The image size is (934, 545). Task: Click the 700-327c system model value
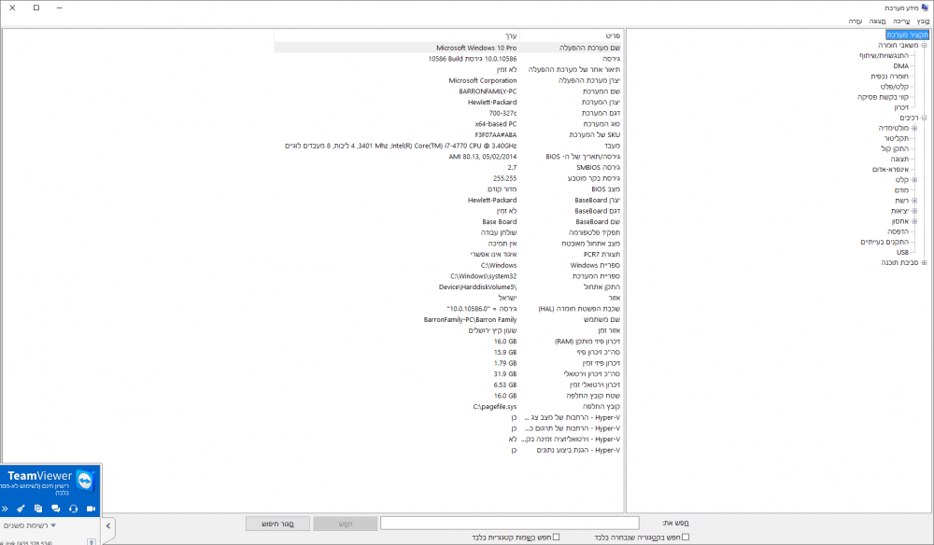point(503,113)
